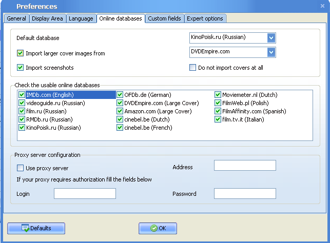The image size is (330, 243).
Task: Select the film.tv.it (Italian) label text
Action: [243, 119]
